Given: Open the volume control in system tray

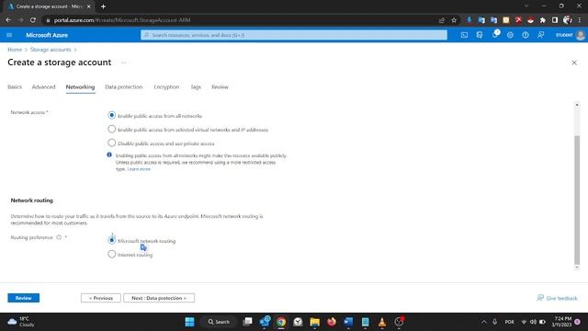Looking at the screenshot, I should coord(533,322).
